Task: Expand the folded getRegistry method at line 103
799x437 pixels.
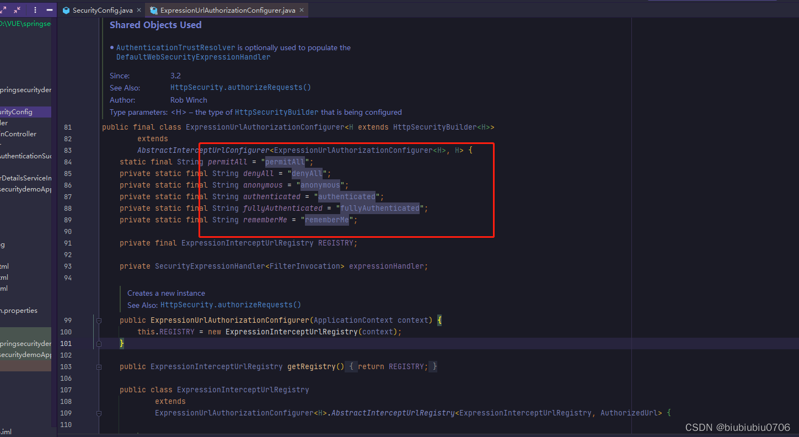Action: point(99,366)
